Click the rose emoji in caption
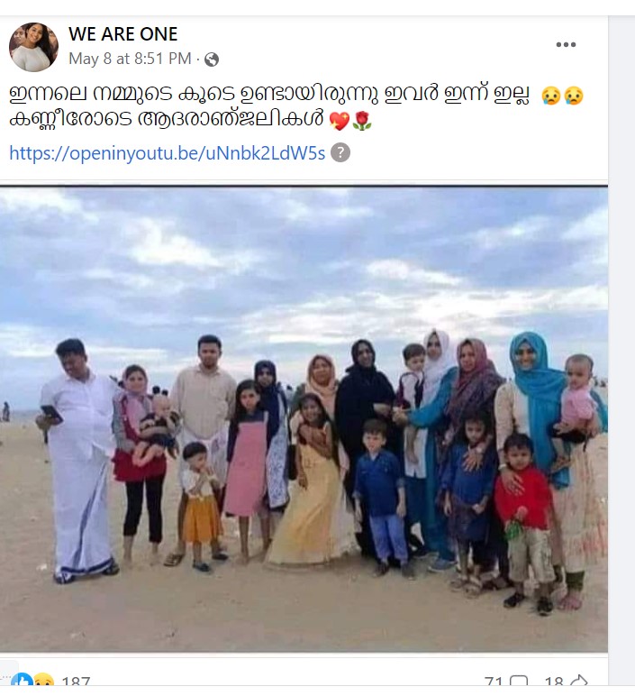The image size is (635, 696). pos(362,121)
